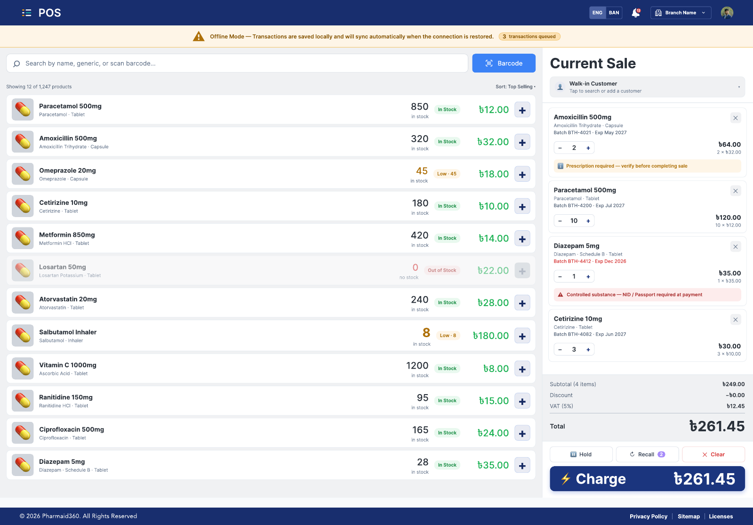Viewport: 753px width, 525px height.
Task: Add Omeprazole 20mg with plus icon
Action: point(522,174)
